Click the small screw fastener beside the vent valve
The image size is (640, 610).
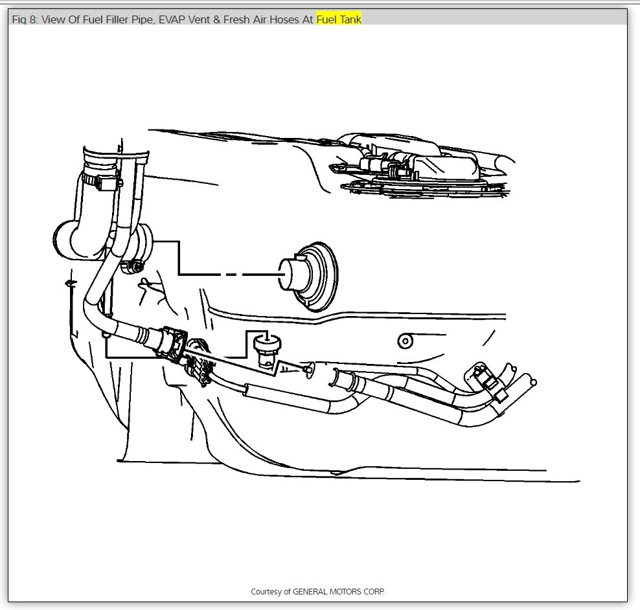coord(309,369)
